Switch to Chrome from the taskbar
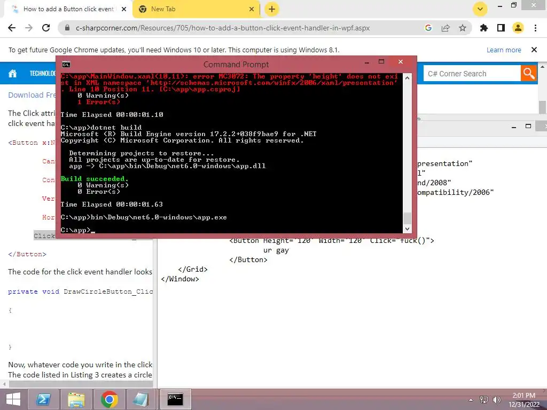Screen dimensions: 547x410 [109, 399]
